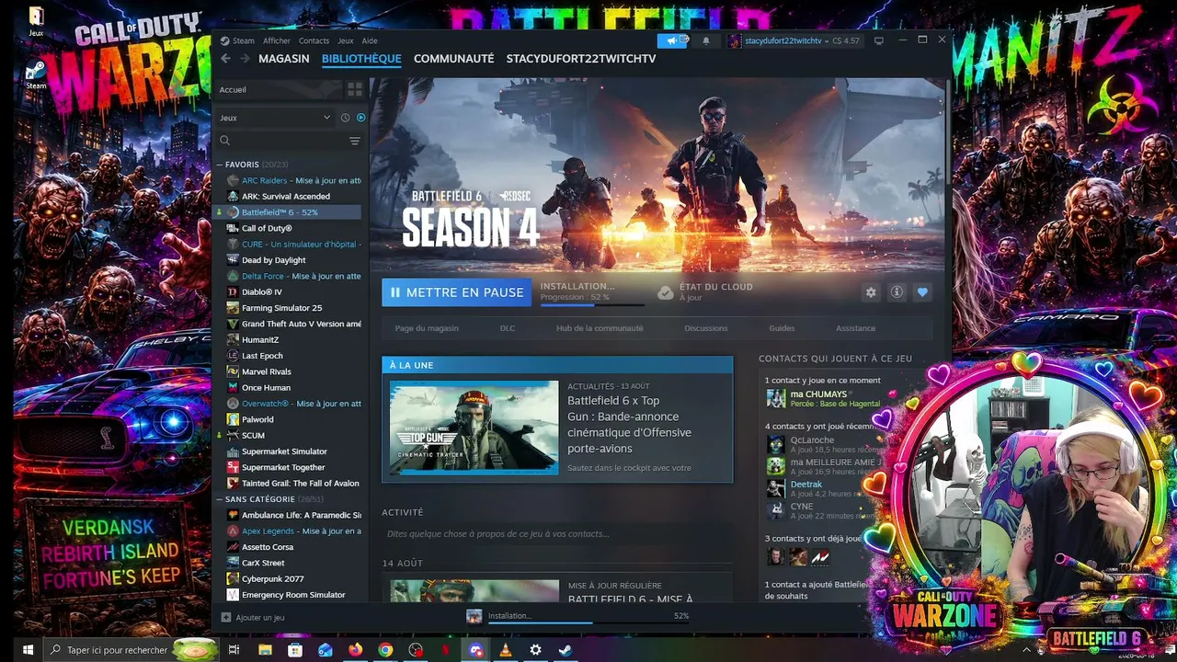
Task: Open Firefox from the taskbar
Action: [355, 650]
